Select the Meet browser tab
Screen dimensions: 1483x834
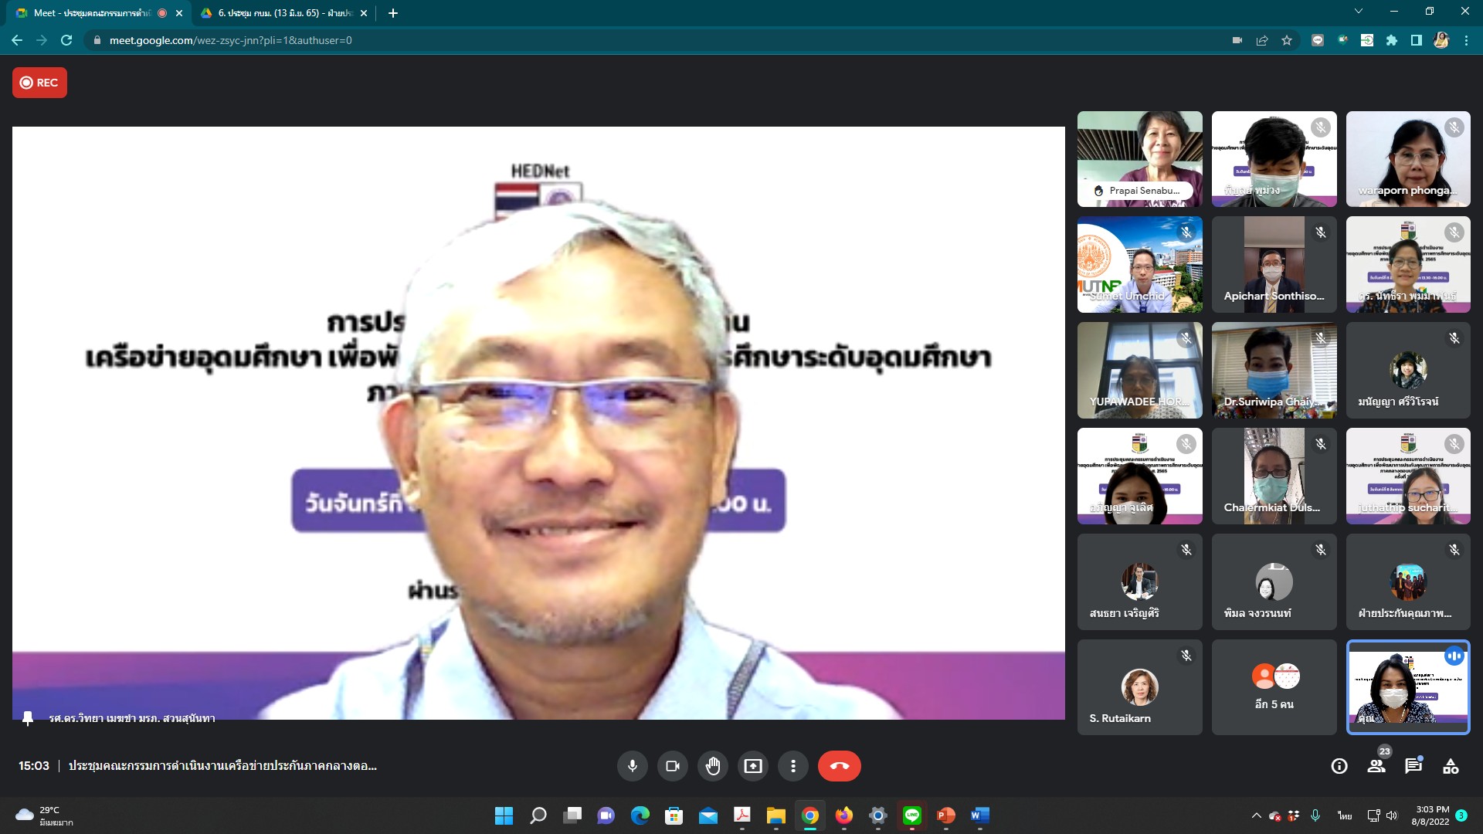tap(93, 13)
